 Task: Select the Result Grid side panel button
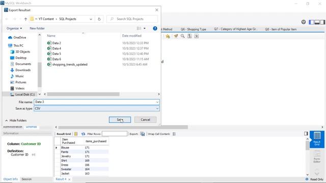click(317, 139)
